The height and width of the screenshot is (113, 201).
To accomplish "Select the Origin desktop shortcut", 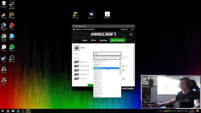I will click(x=12, y=26).
